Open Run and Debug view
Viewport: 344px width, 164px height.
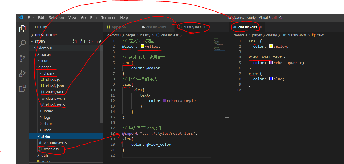pos(22,73)
